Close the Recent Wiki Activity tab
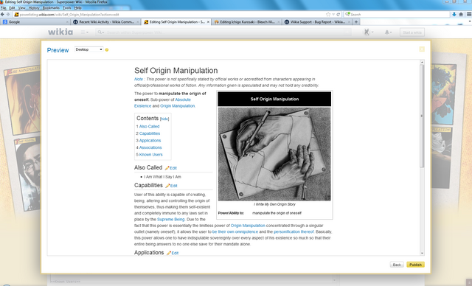Viewport: 472px width, 286px height. tap(138, 22)
